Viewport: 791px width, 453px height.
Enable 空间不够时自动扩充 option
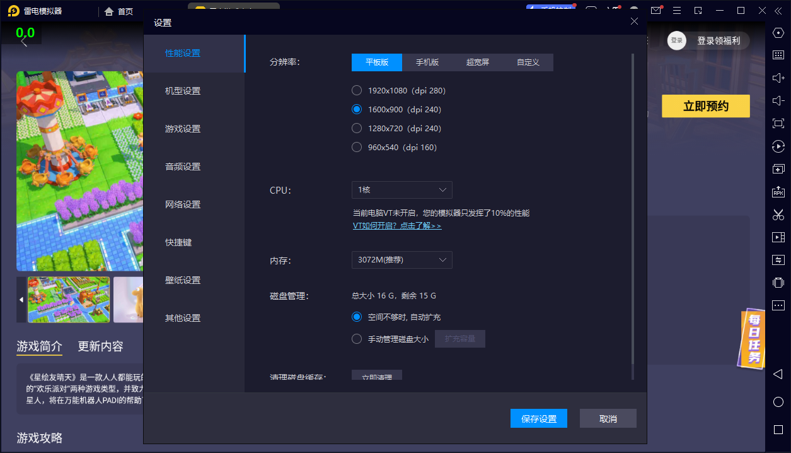click(356, 316)
